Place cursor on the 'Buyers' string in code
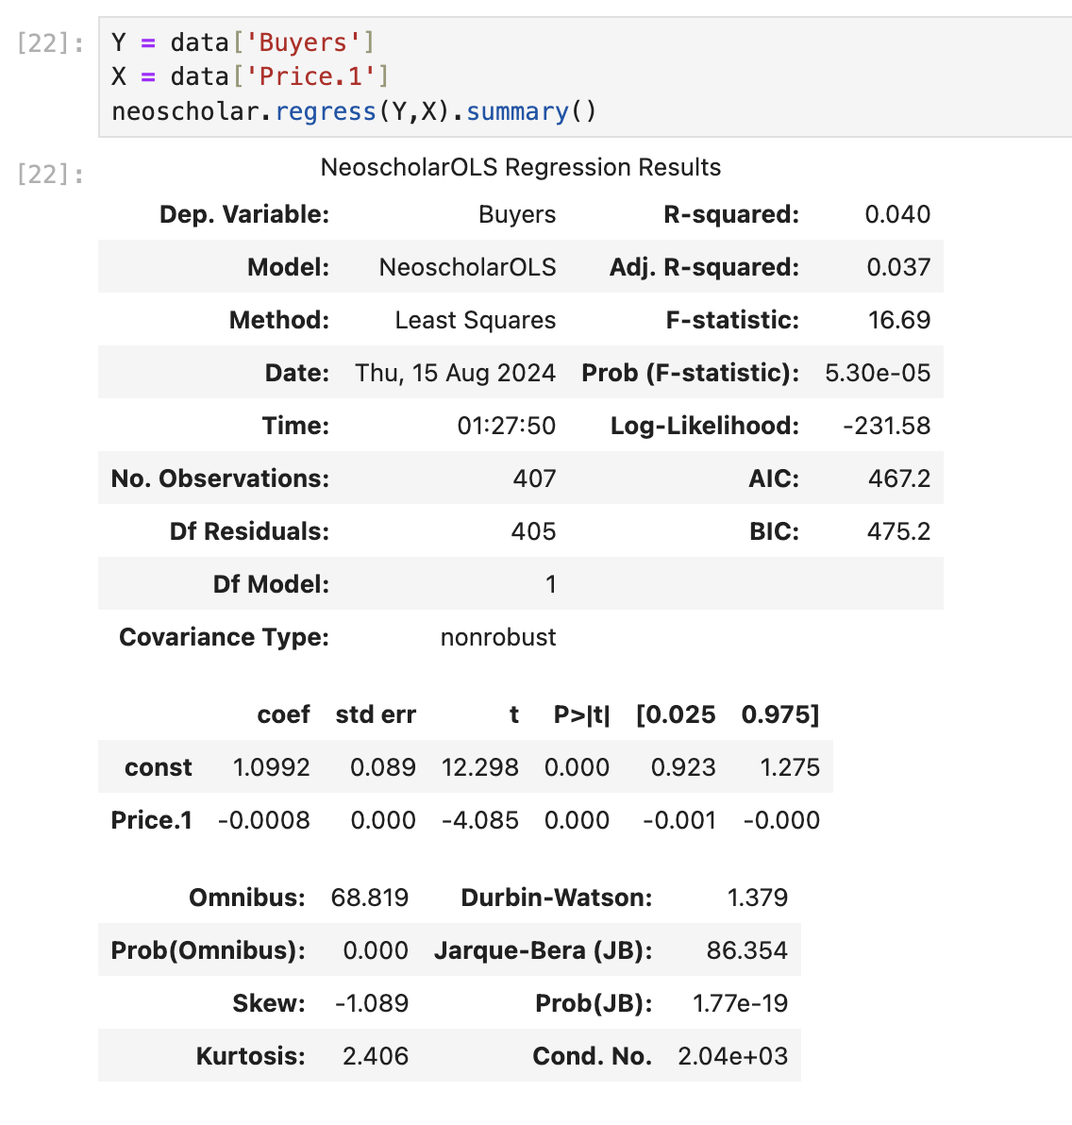The width and height of the screenshot is (1072, 1125). coord(302,43)
